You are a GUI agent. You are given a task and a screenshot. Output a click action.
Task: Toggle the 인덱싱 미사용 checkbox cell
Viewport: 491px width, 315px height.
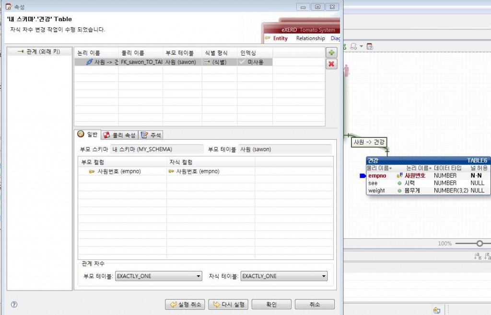[x=255, y=62]
